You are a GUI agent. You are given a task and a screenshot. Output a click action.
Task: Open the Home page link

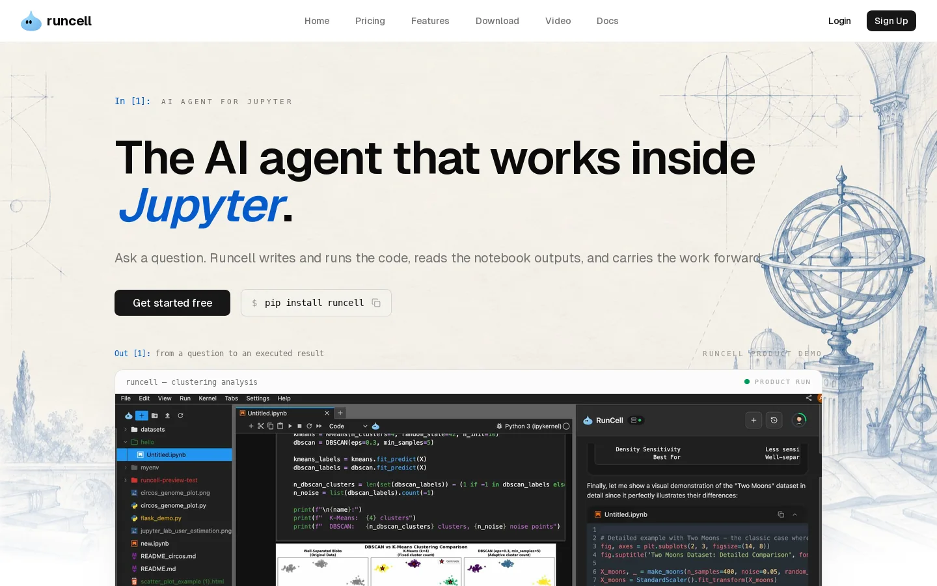317,21
